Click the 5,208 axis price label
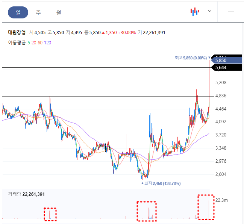244x224 pixels. [221, 83]
